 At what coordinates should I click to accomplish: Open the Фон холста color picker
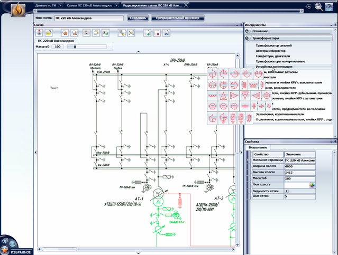[x=312, y=184]
